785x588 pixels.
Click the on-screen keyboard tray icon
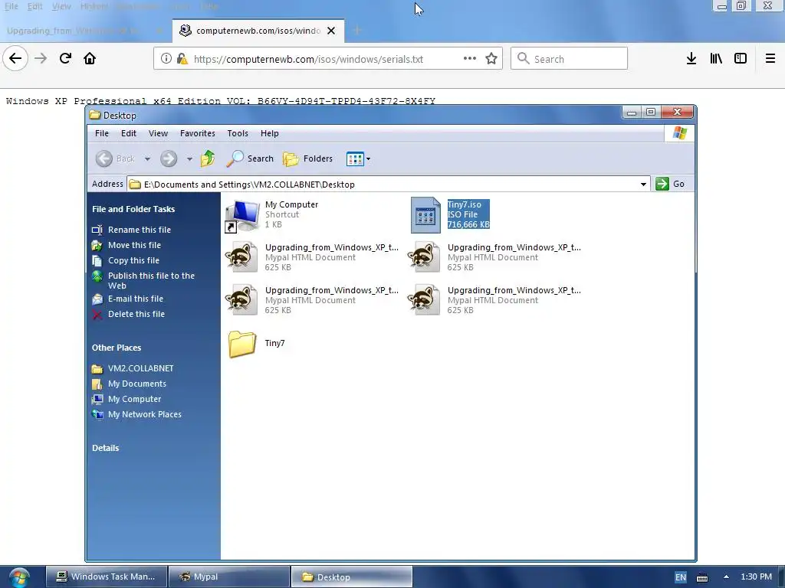[x=702, y=577]
